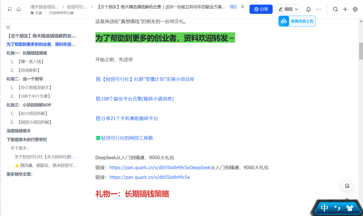
Task: Click the plus icon to create new
Action: pyautogui.click(x=345, y=9)
